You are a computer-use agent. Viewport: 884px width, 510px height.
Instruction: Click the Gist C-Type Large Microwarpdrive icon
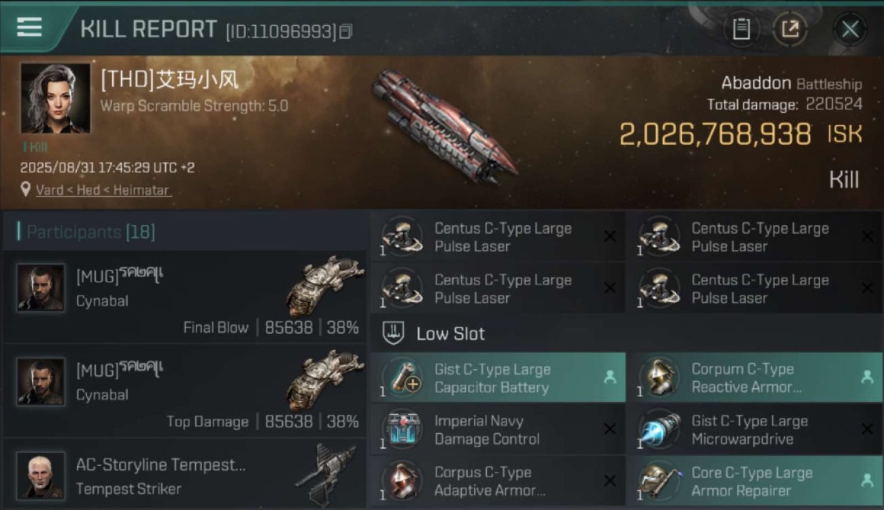click(x=660, y=430)
